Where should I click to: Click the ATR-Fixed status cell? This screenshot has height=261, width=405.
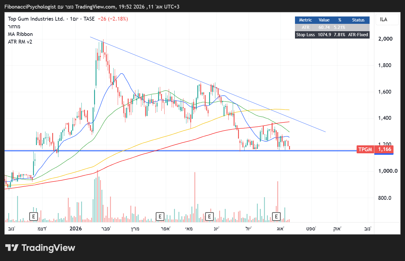point(358,35)
